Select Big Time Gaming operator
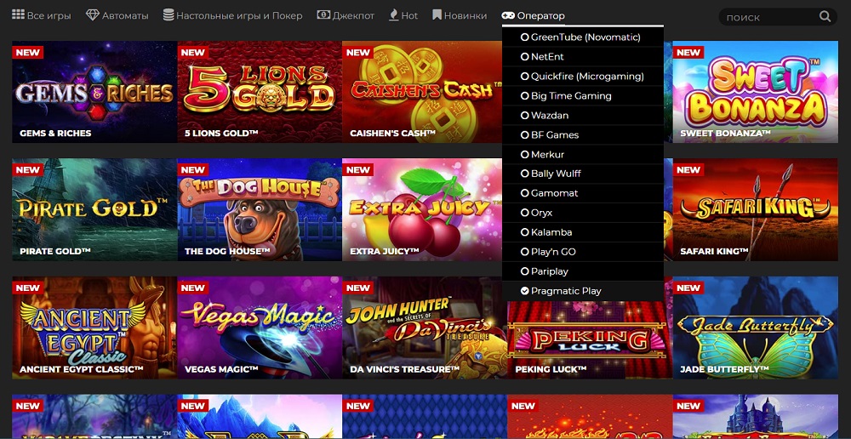The height and width of the screenshot is (439, 851). tap(583, 96)
